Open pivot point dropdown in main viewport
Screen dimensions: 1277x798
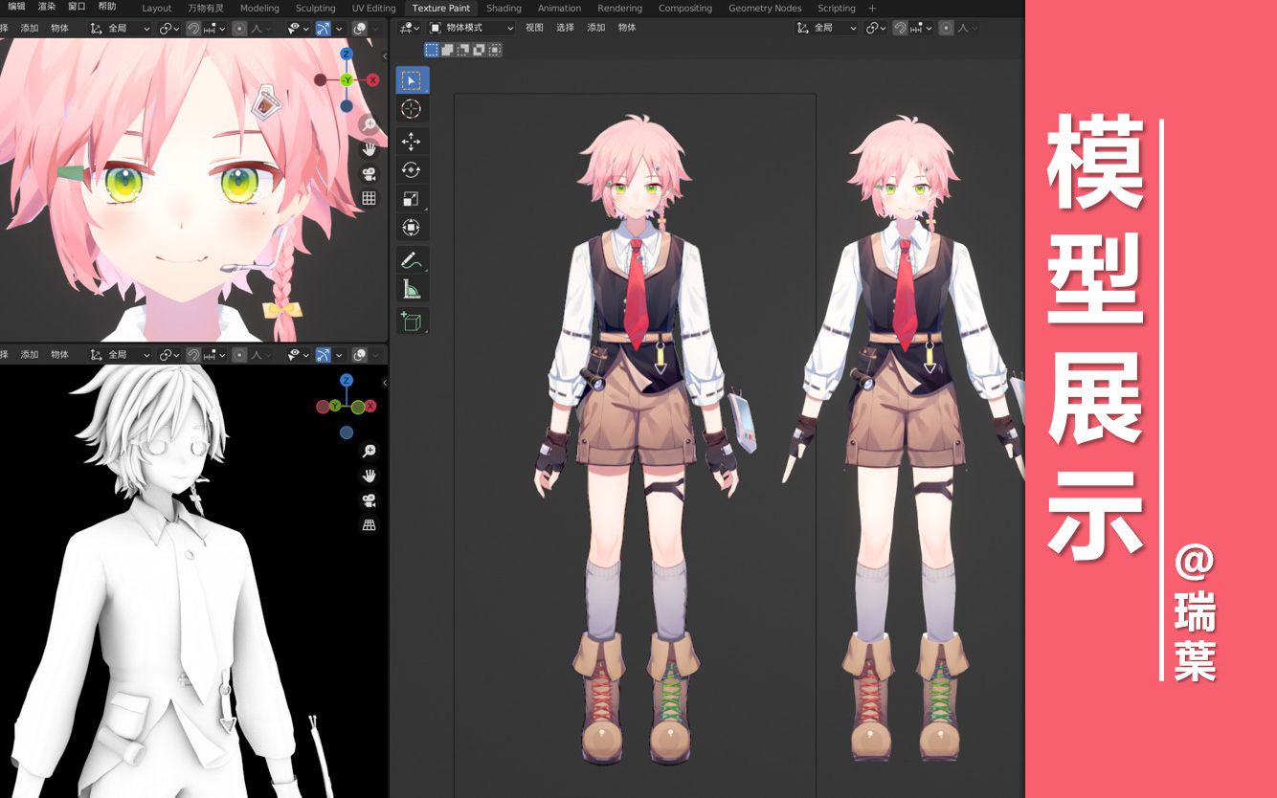(x=876, y=28)
